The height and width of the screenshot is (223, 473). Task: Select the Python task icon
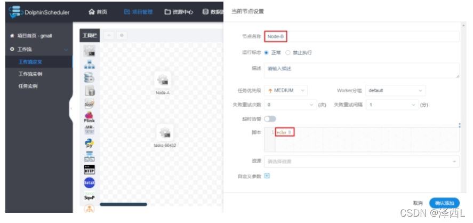[89, 143]
